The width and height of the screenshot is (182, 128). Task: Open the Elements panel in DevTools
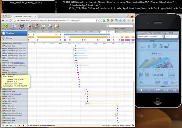pos(6,27)
